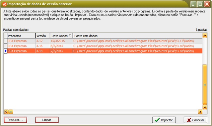
Task: Click the Limpar button
Action: 47,120
